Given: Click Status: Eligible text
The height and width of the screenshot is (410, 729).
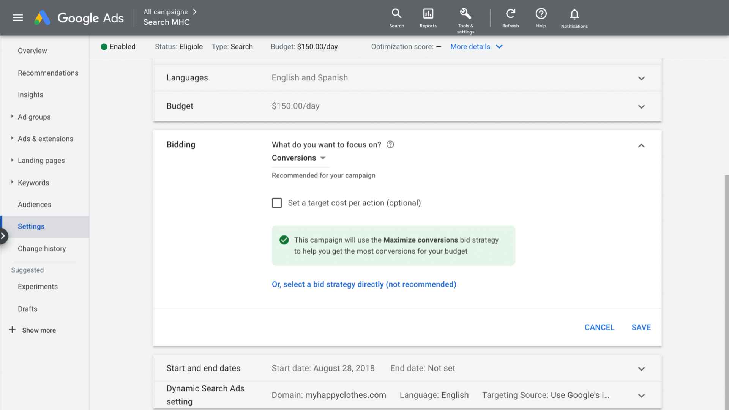Looking at the screenshot, I should click(x=179, y=47).
